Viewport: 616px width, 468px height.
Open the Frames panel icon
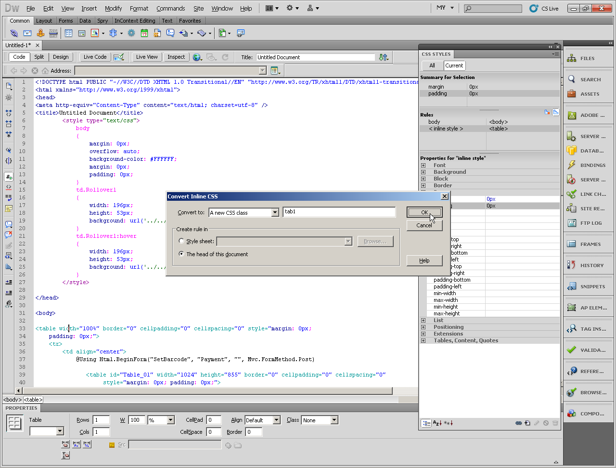(x=572, y=244)
